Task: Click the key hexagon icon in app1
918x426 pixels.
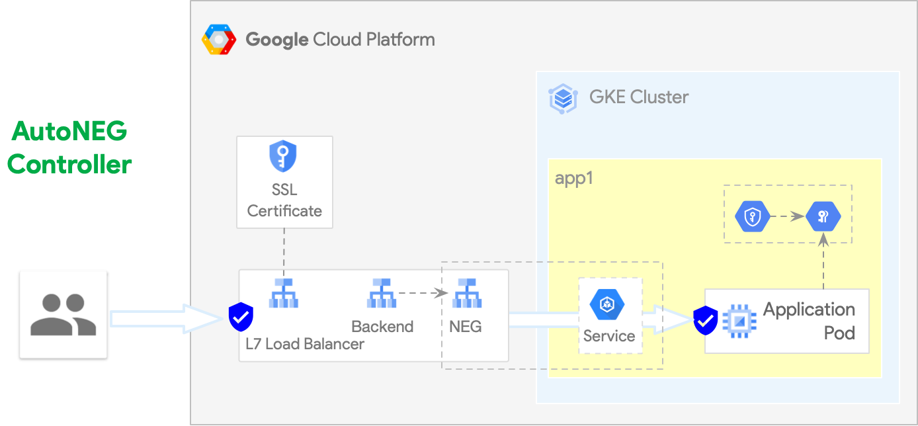Action: pyautogui.click(x=823, y=216)
